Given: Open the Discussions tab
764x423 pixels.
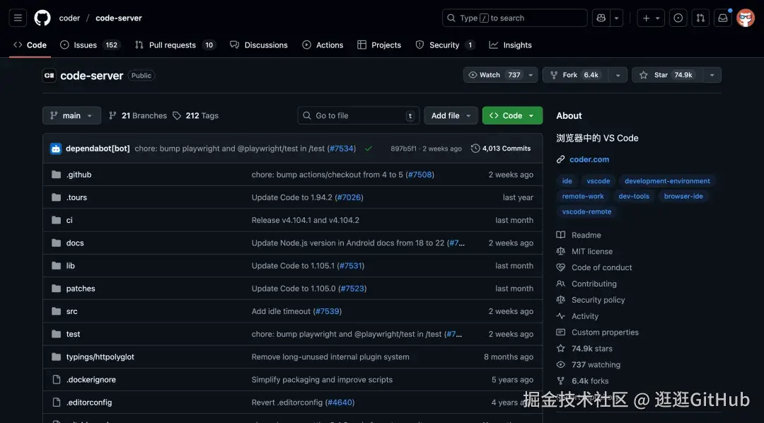Looking at the screenshot, I should [259, 45].
